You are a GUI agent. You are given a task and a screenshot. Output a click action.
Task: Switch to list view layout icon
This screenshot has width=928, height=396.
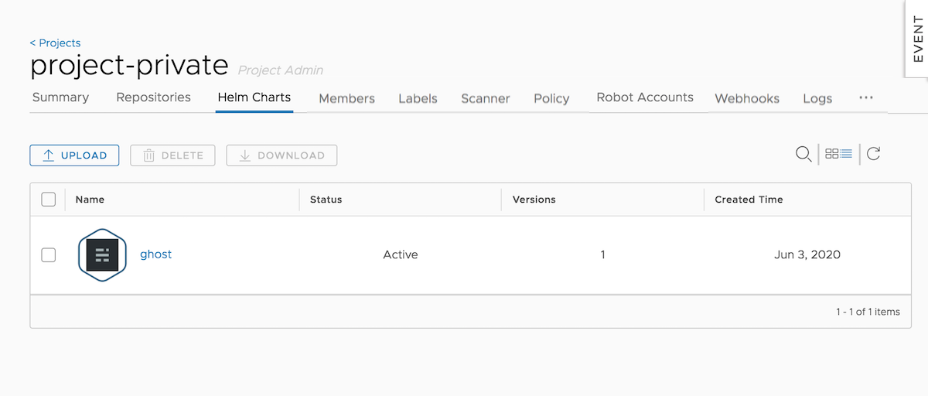point(846,154)
